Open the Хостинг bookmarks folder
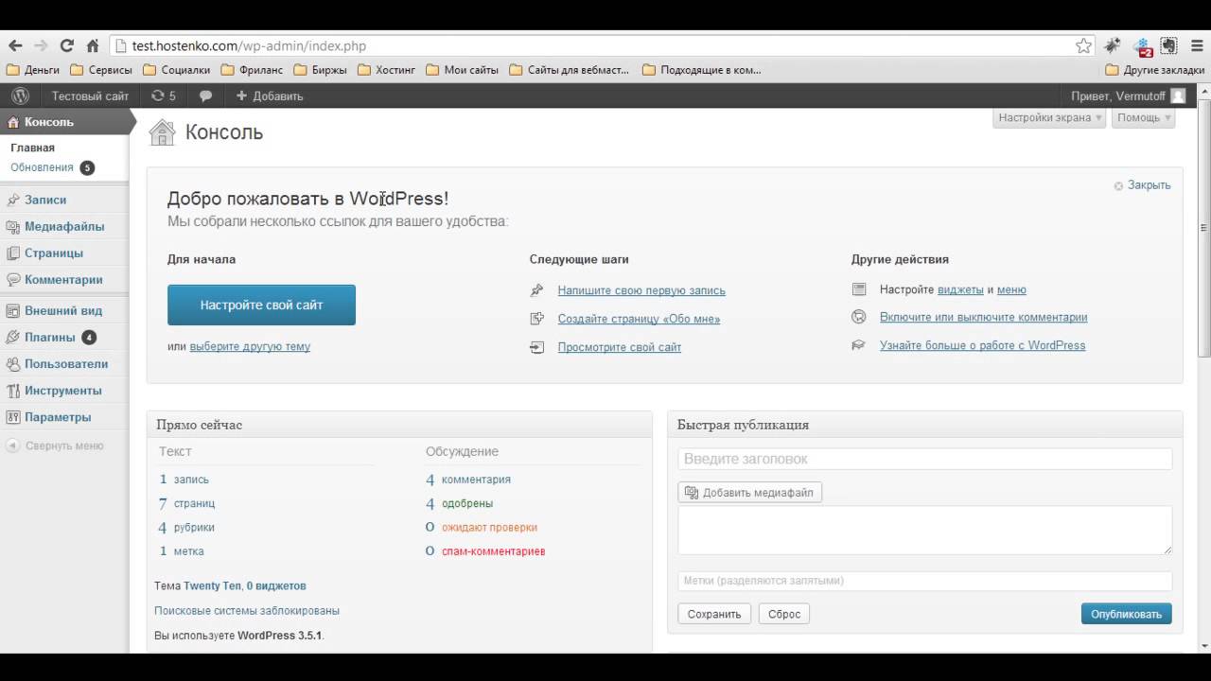 [388, 70]
